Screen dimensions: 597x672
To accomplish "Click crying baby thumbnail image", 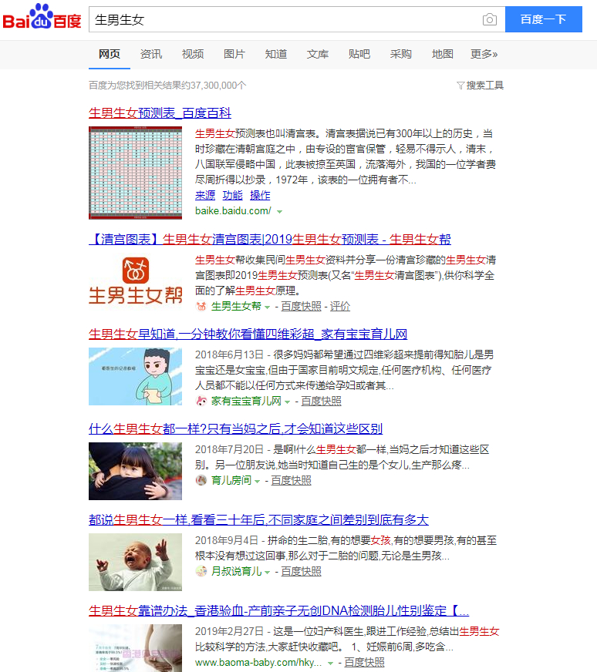I will pyautogui.click(x=135, y=563).
